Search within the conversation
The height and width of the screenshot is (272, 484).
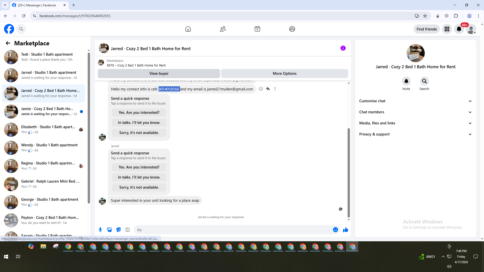pos(424,81)
